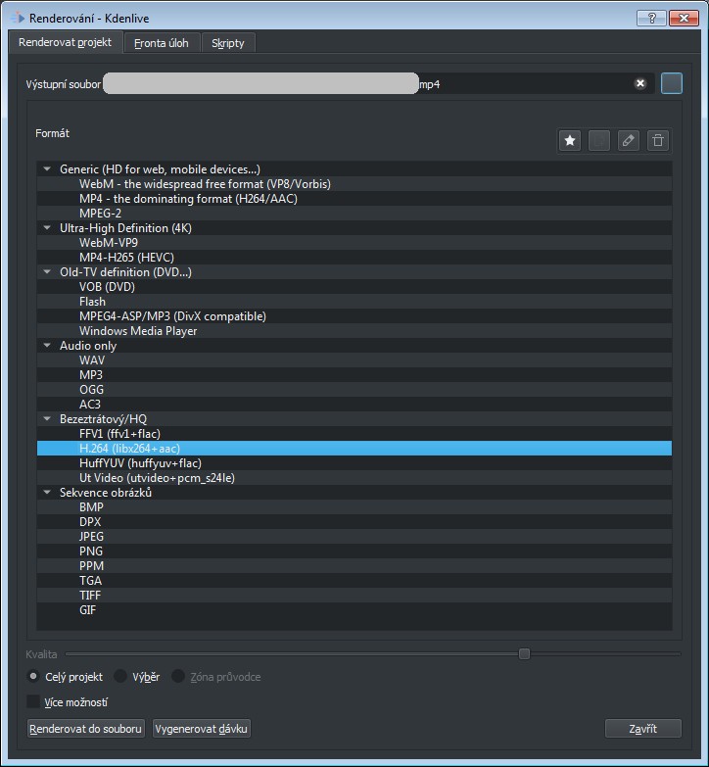
Task: Open the Skripty tab
Action: pyautogui.click(x=228, y=43)
